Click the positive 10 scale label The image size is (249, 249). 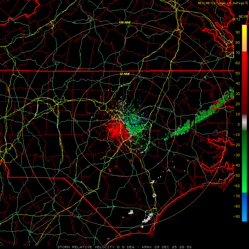[x=238, y=114]
